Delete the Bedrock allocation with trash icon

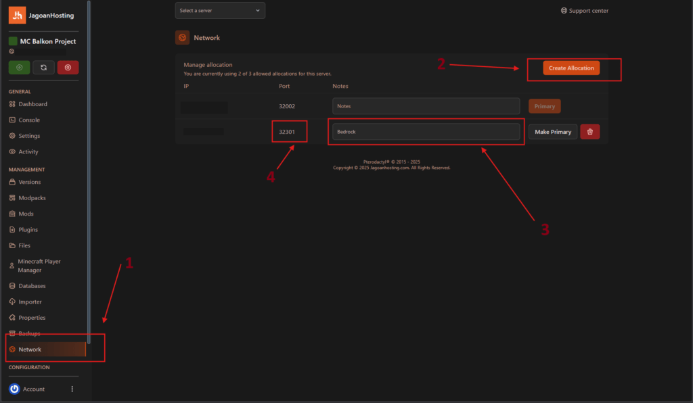[x=589, y=132]
